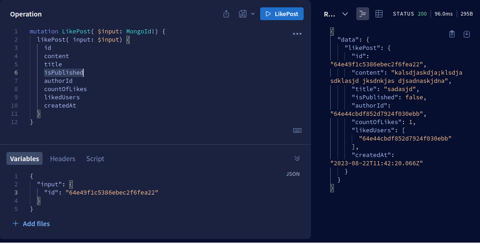Click the countOfLikes field in the operation
This screenshot has width=480, height=244.
click(x=65, y=89)
